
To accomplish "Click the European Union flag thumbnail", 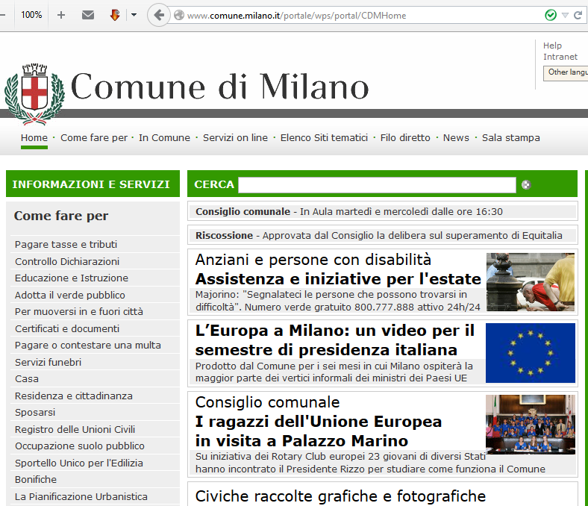I will pos(530,352).
